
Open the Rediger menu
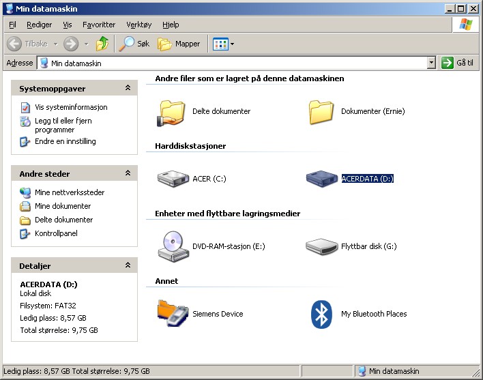tap(39, 25)
